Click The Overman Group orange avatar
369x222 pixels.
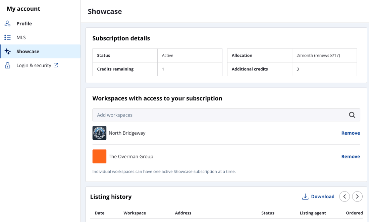99,156
